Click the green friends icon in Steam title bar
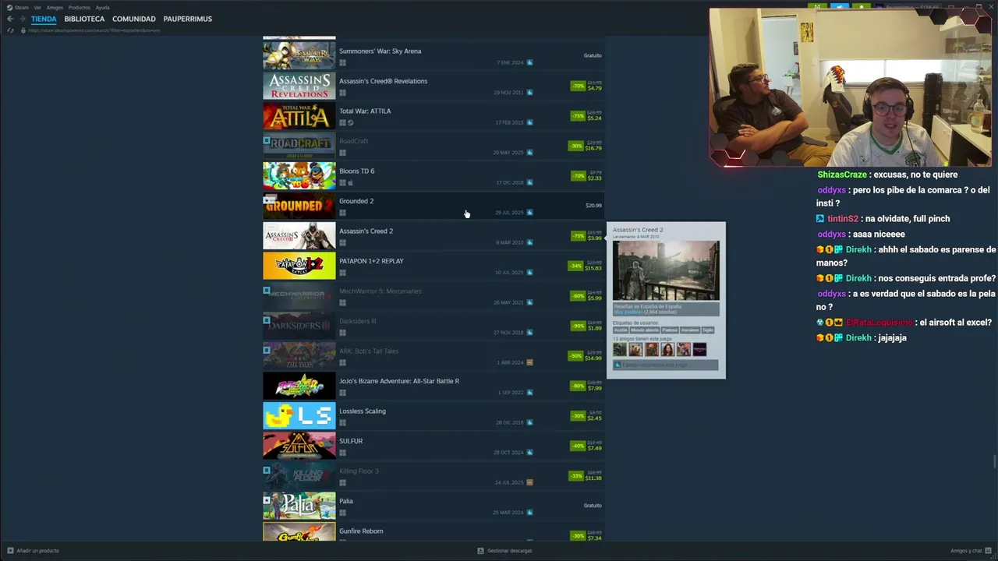Image resolution: width=998 pixels, height=561 pixels. pos(817,7)
